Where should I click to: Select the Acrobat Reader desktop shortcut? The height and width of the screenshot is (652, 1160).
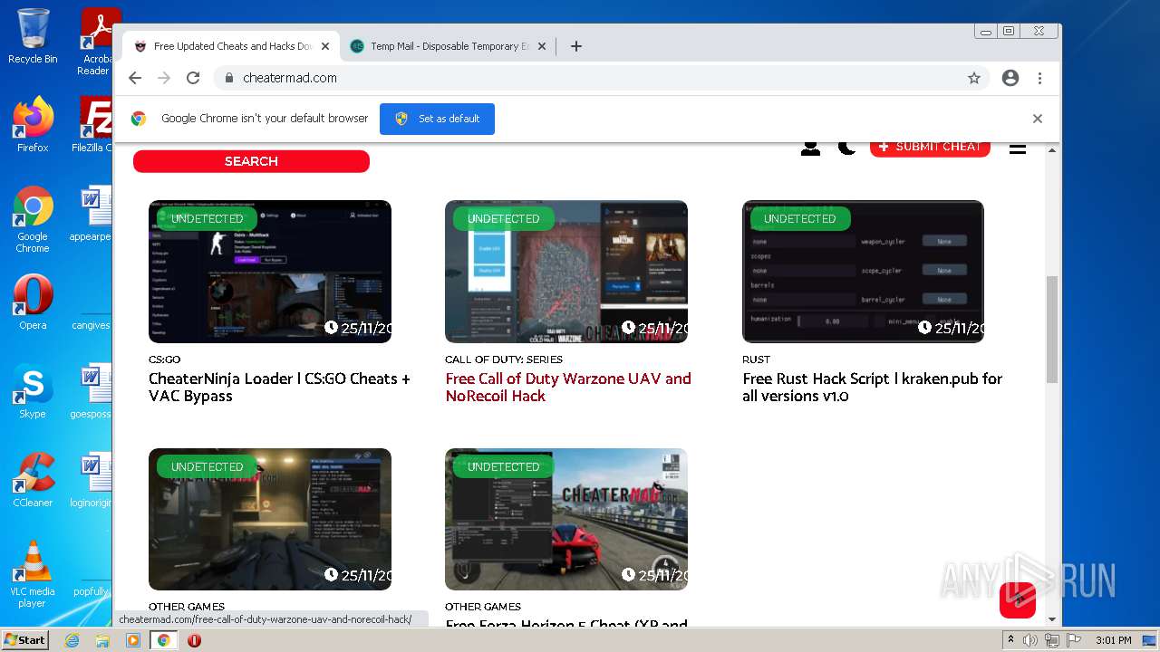pyautogui.click(x=94, y=42)
